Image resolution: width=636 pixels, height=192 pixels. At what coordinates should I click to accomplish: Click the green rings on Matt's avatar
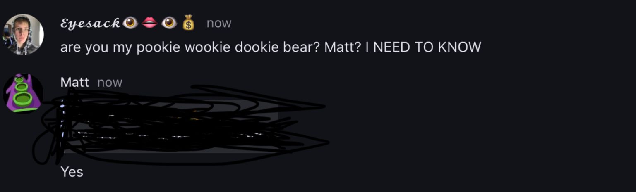click(x=23, y=94)
